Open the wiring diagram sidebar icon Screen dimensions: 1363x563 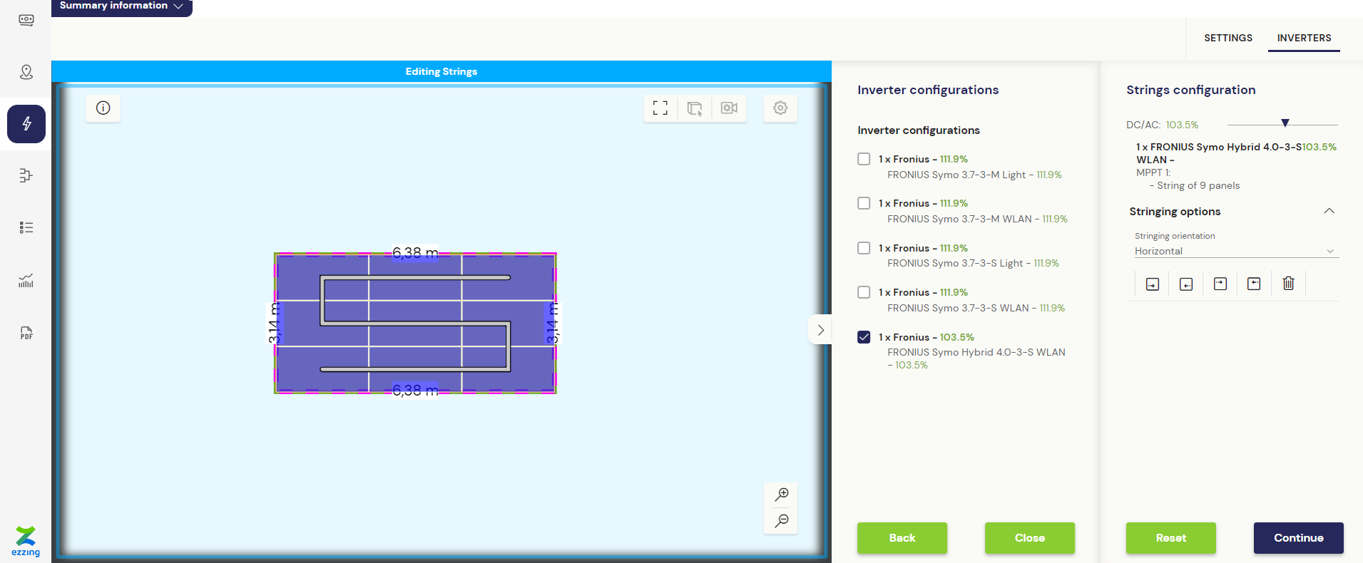pos(26,175)
